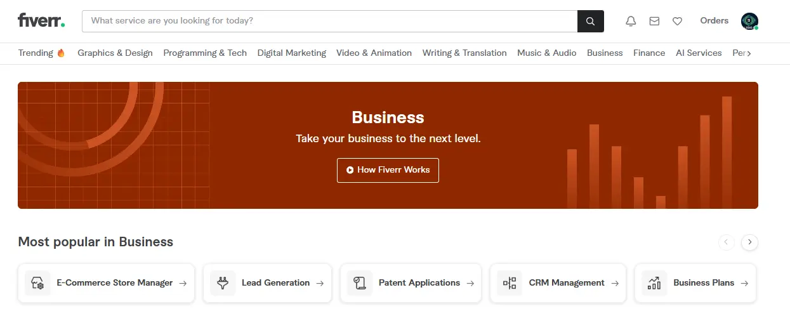Open the Music & Audio menu
This screenshot has width=790, height=318.
click(x=547, y=53)
